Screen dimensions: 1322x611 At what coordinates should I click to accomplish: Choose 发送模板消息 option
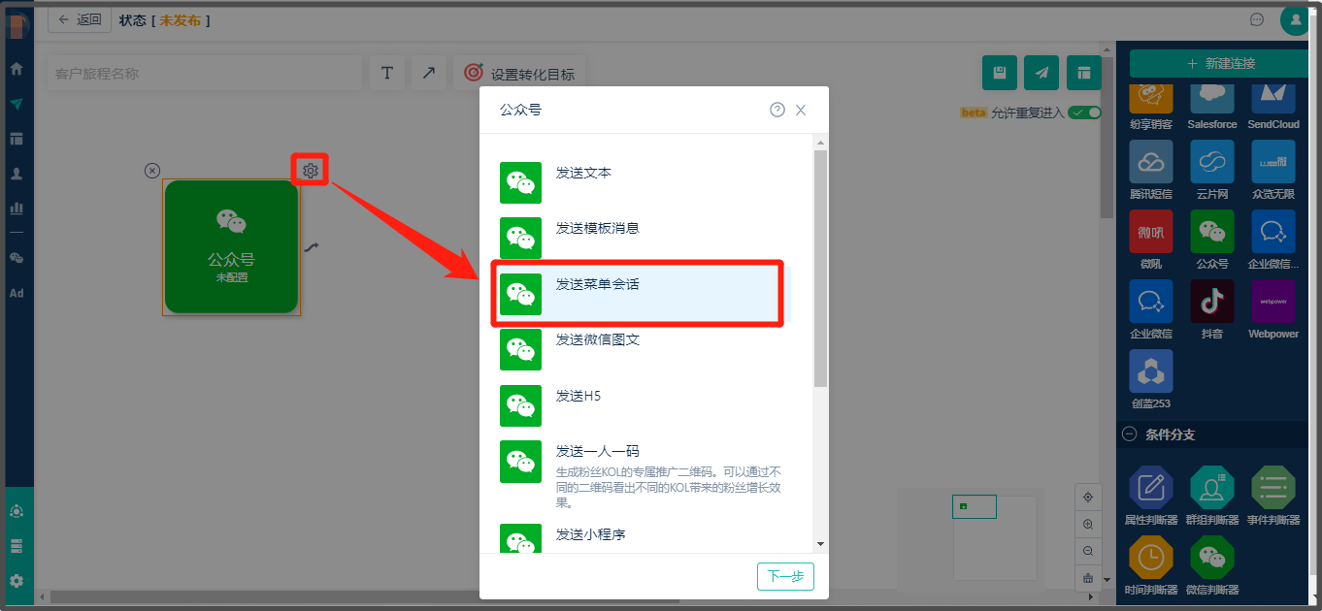click(643, 238)
